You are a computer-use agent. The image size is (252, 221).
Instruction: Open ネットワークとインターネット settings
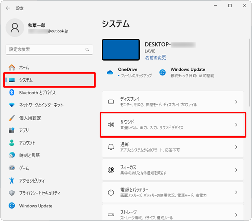click(49, 105)
